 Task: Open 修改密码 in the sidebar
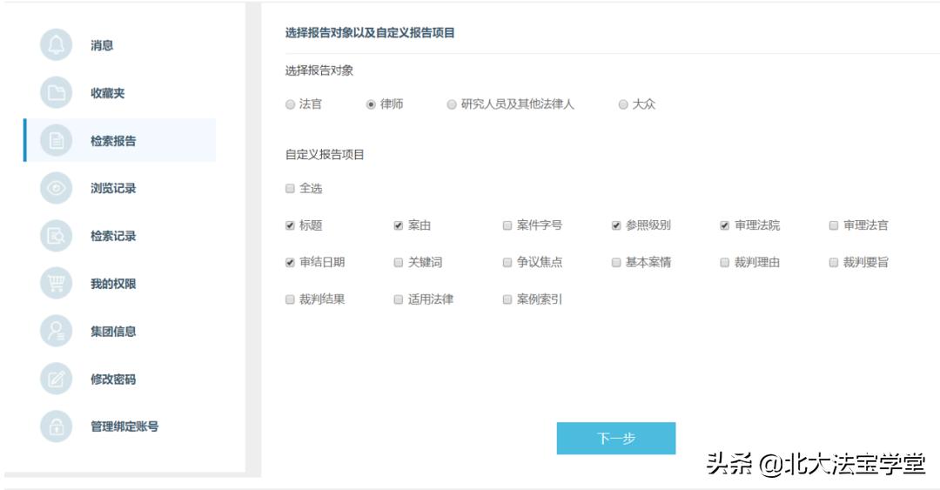coord(112,379)
